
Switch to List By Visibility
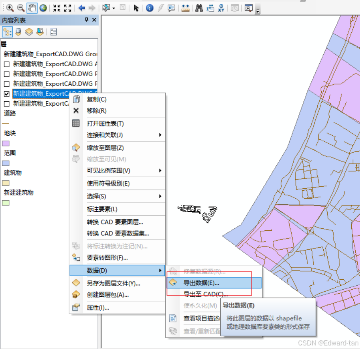click(29, 32)
